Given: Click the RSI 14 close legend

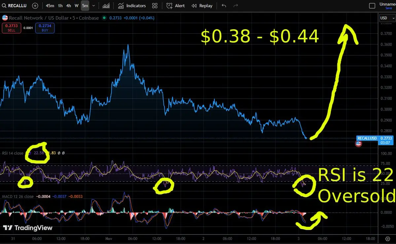Looking at the screenshot, I should pos(13,153).
